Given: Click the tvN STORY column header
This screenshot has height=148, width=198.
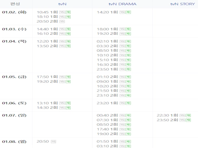Looking at the screenshot, I should click(x=183, y=4).
